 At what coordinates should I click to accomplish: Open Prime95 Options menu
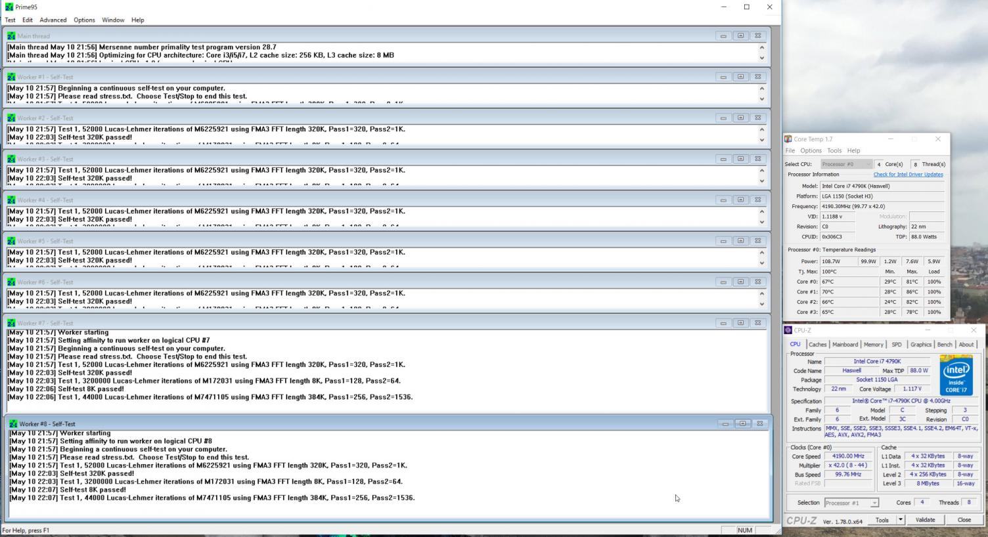click(x=84, y=20)
